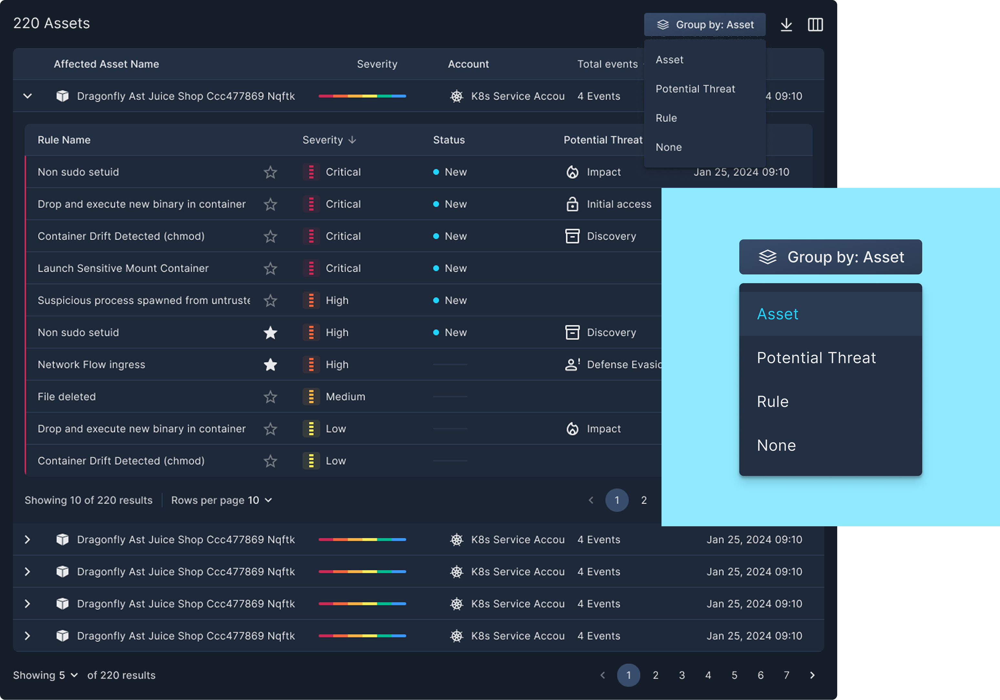
Task: Click Total events column header
Action: (607, 64)
